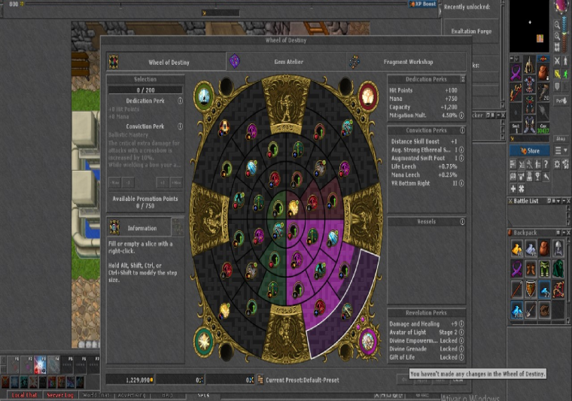
Task: Click the Stop button
Action: point(560,138)
